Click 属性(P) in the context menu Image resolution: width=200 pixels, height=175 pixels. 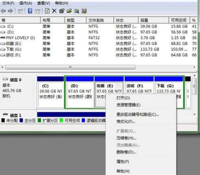point(123,162)
